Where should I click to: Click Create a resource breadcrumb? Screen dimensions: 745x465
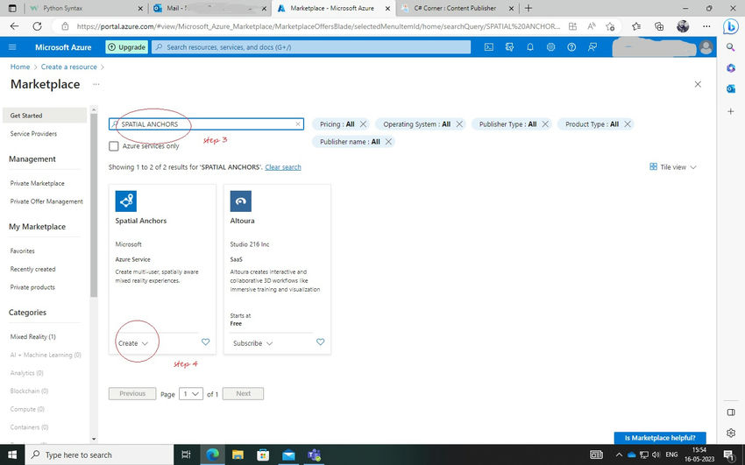pyautogui.click(x=69, y=67)
